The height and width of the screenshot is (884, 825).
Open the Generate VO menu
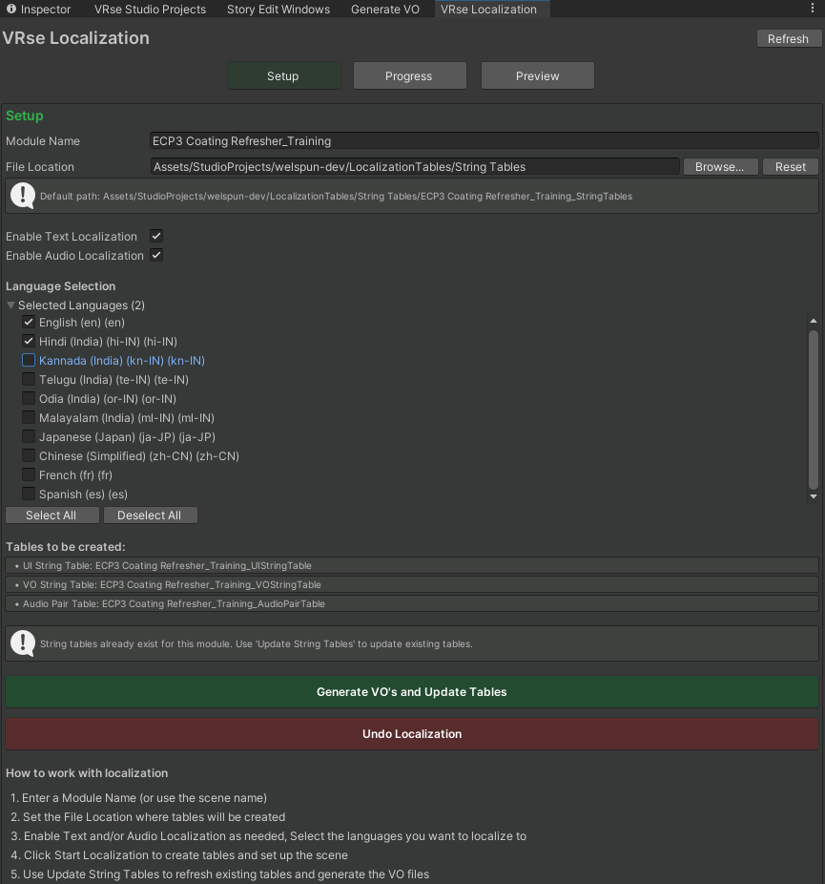(x=385, y=9)
